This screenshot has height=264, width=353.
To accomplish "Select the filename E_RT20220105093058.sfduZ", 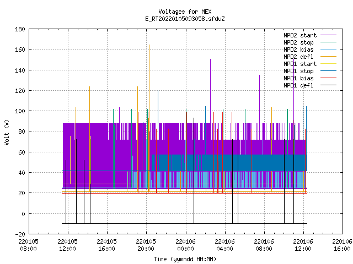I will pyautogui.click(x=185, y=19).
